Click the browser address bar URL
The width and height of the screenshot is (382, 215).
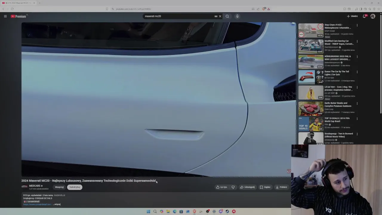[133, 9]
